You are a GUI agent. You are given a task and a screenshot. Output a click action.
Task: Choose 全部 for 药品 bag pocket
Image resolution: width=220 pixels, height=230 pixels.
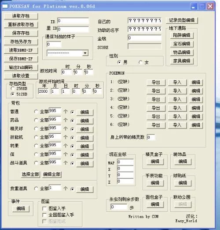click(36, 120)
